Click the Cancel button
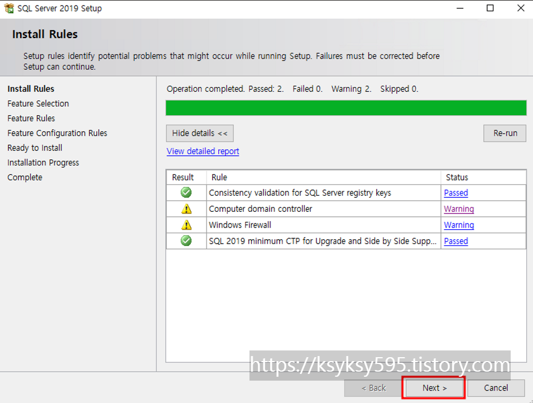 496,388
